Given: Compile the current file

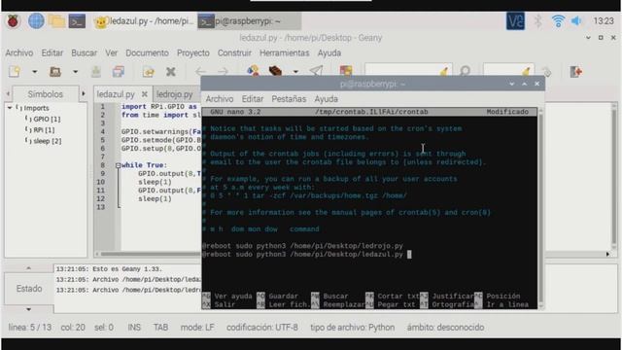Looking at the screenshot, I should 253,71.
